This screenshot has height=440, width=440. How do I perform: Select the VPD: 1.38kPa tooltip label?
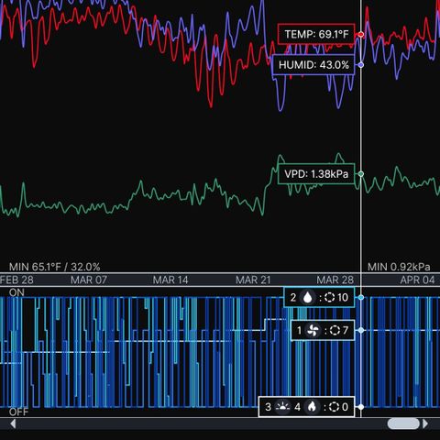coord(316,174)
